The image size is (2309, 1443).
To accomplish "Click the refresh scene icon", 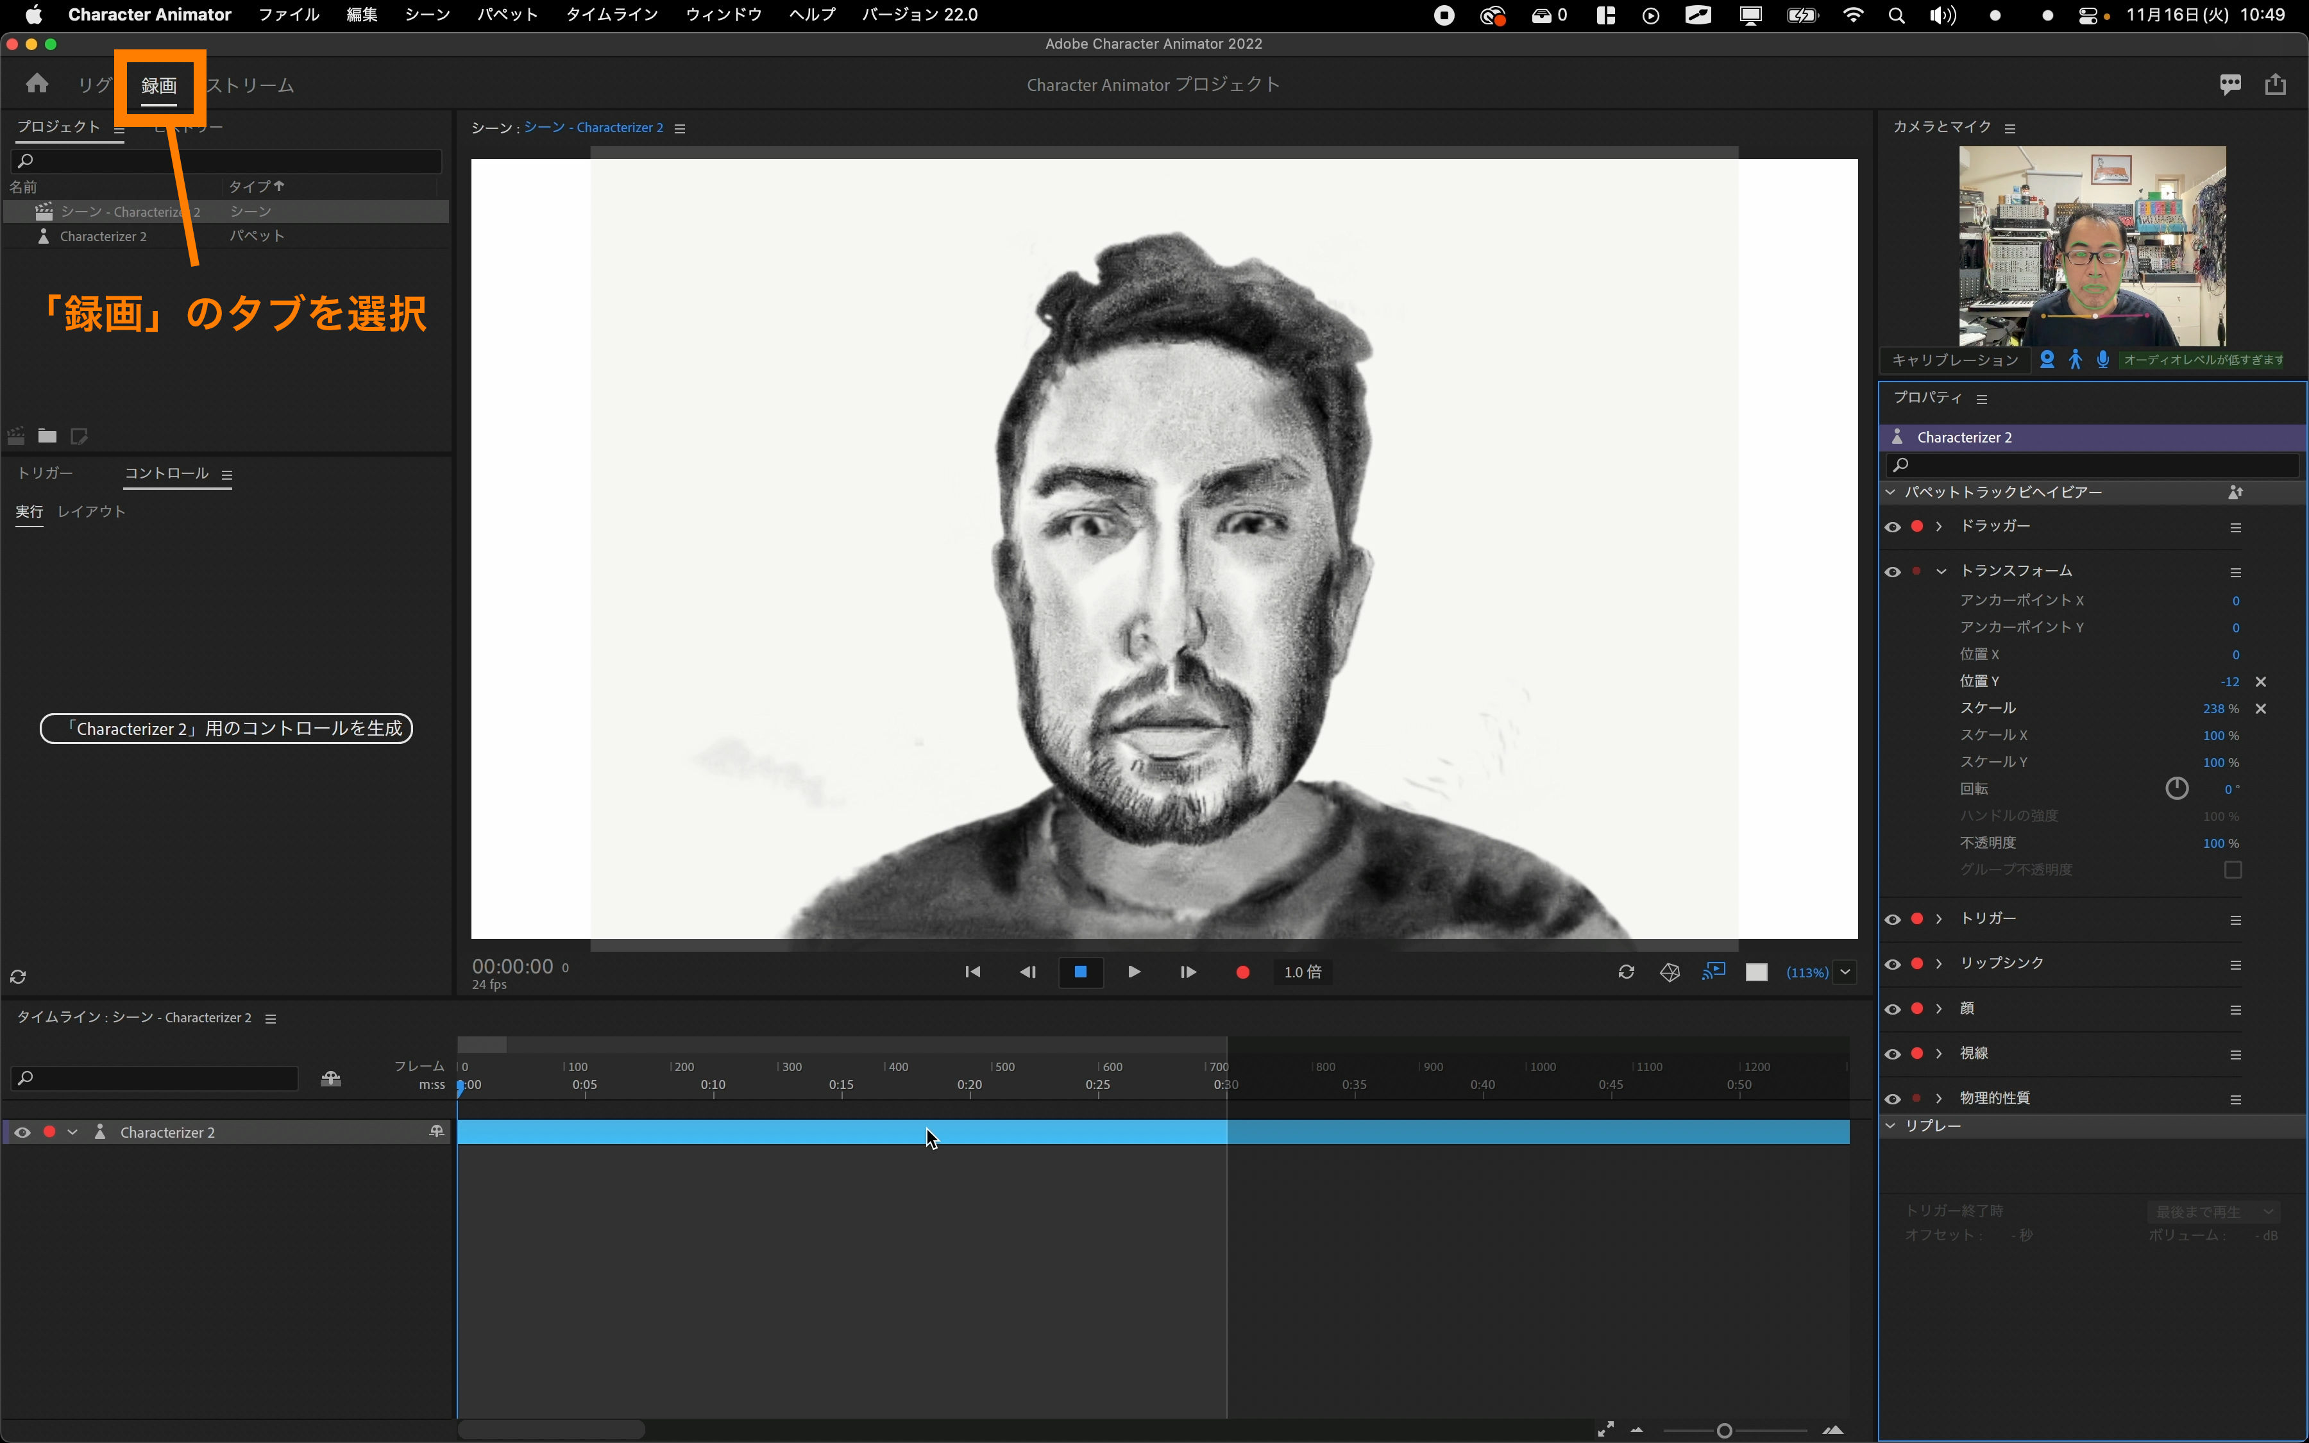I will 1626,972.
